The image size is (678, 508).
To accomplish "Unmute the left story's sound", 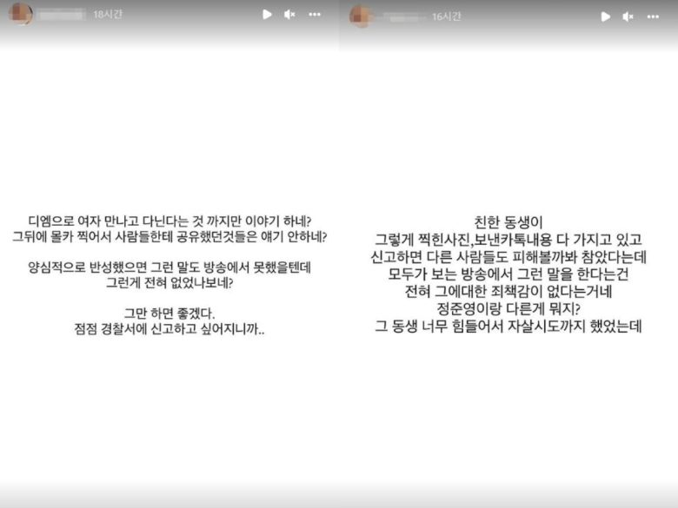I will click(290, 15).
